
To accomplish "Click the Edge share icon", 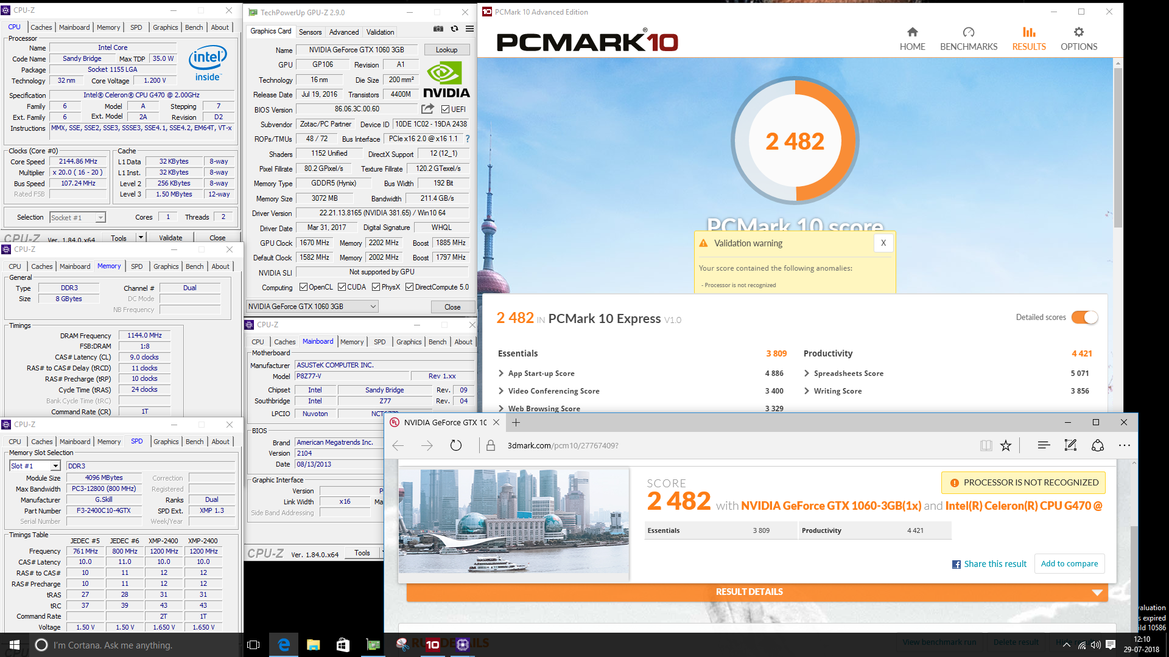I will tap(1098, 445).
